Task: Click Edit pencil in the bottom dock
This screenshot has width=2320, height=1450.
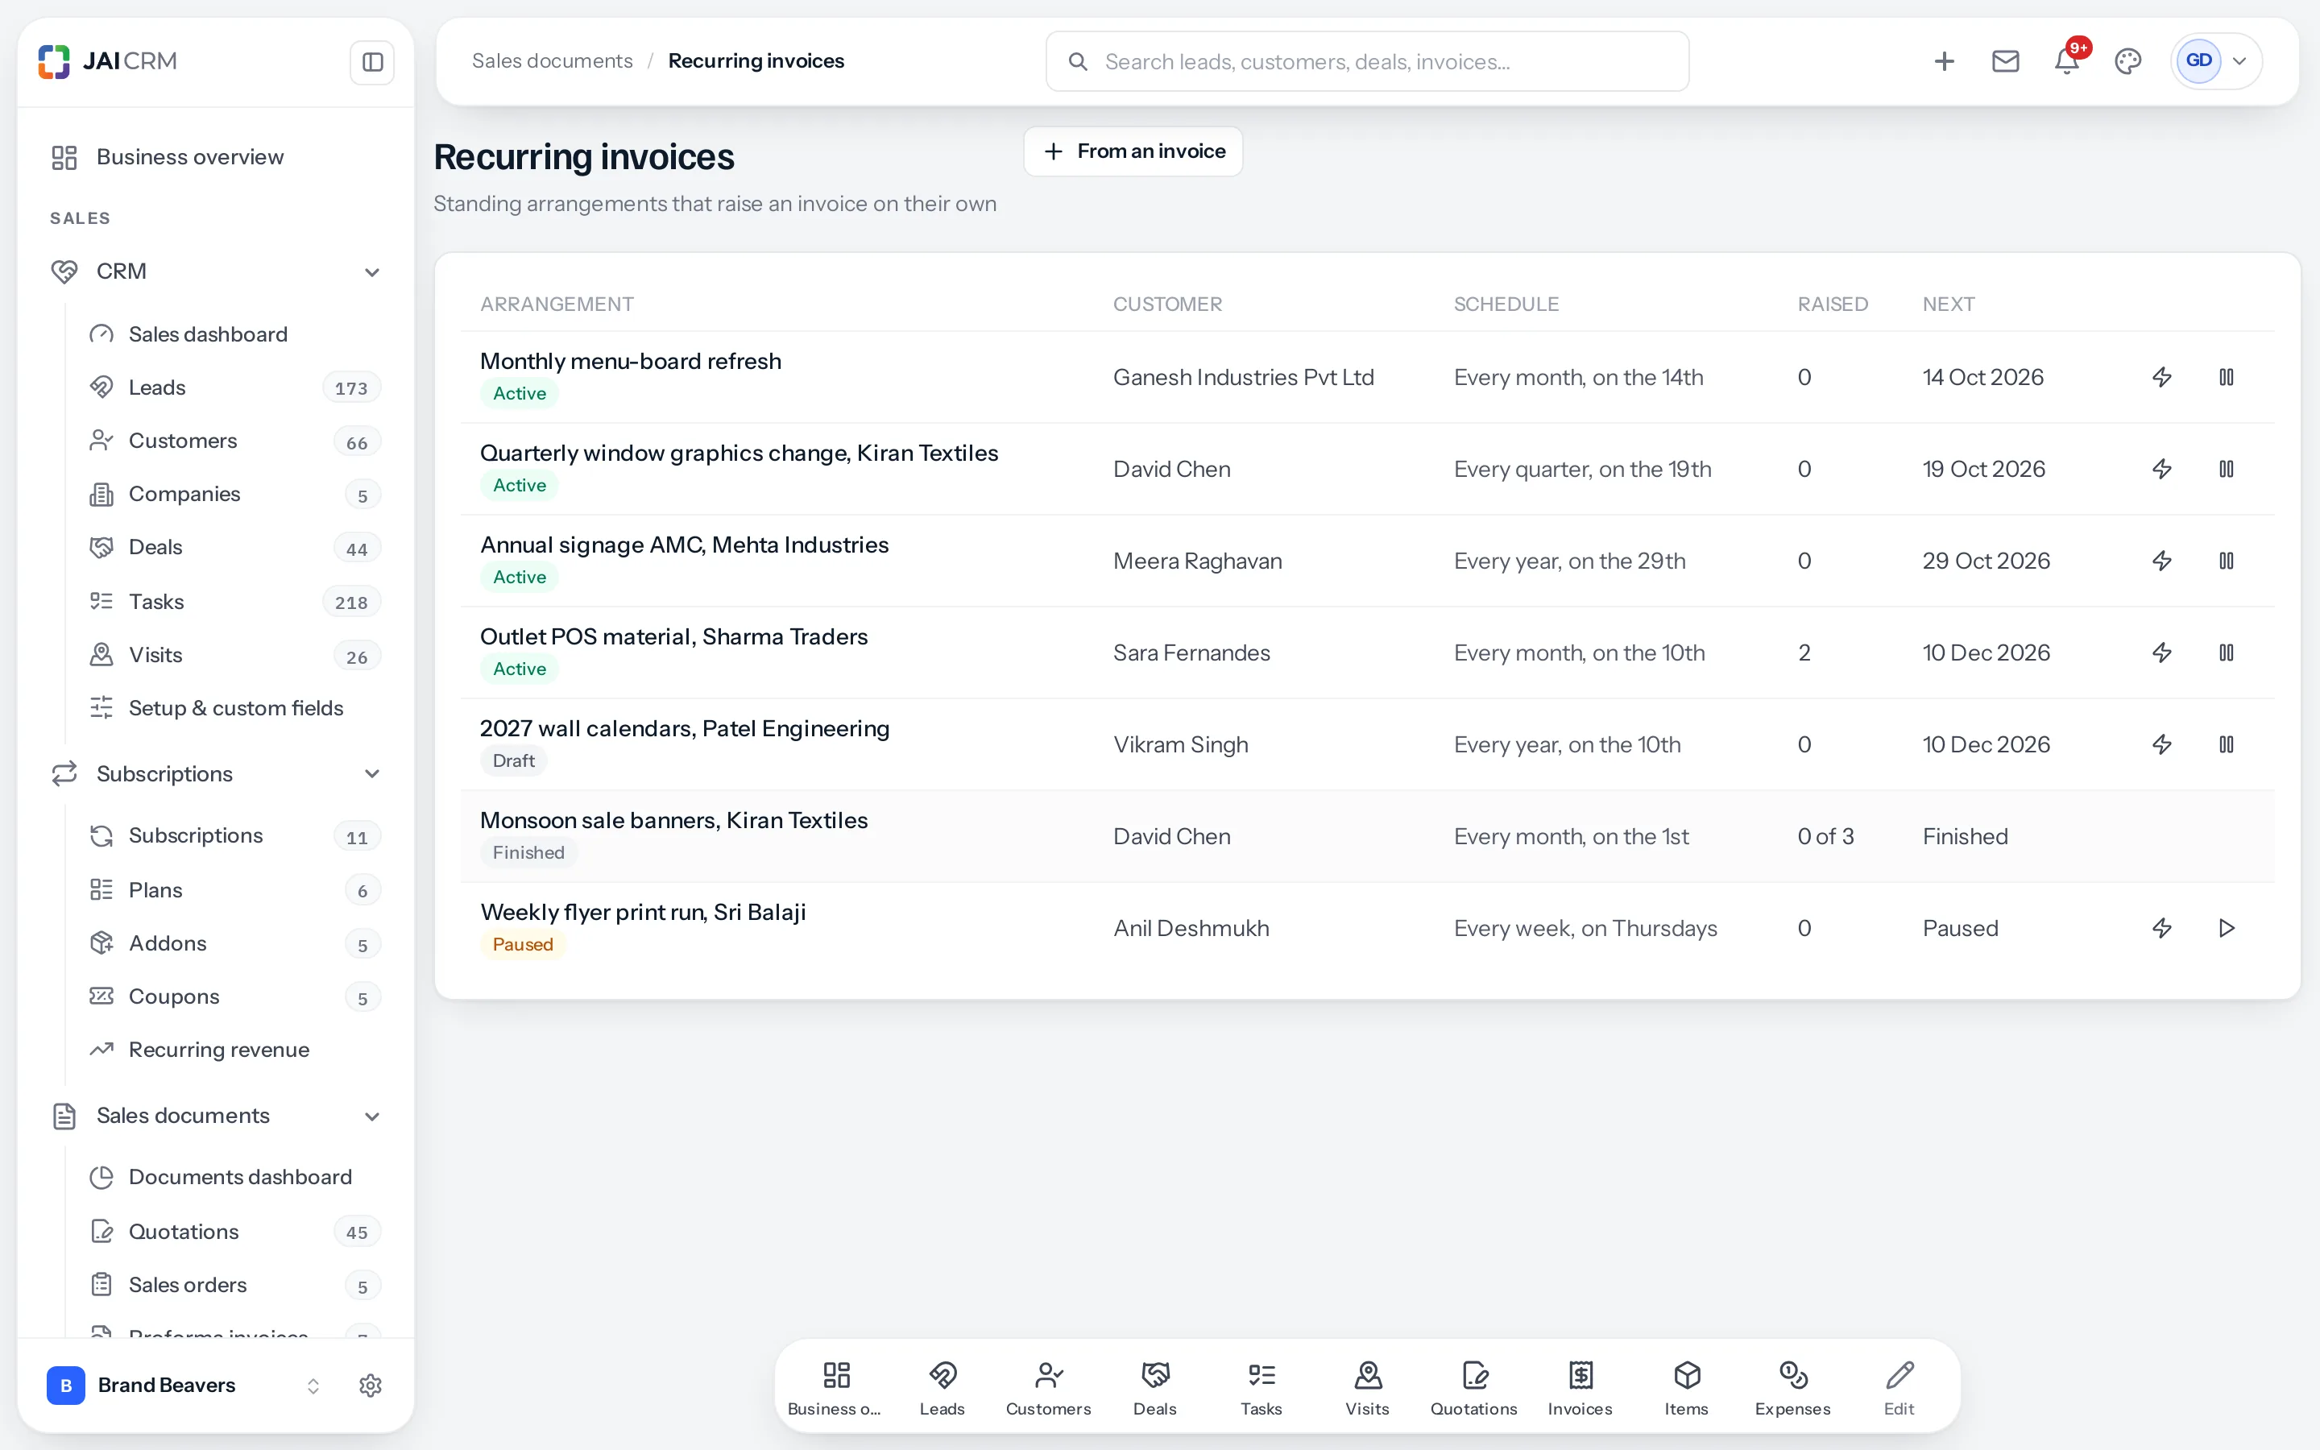Action: [x=1899, y=1386]
